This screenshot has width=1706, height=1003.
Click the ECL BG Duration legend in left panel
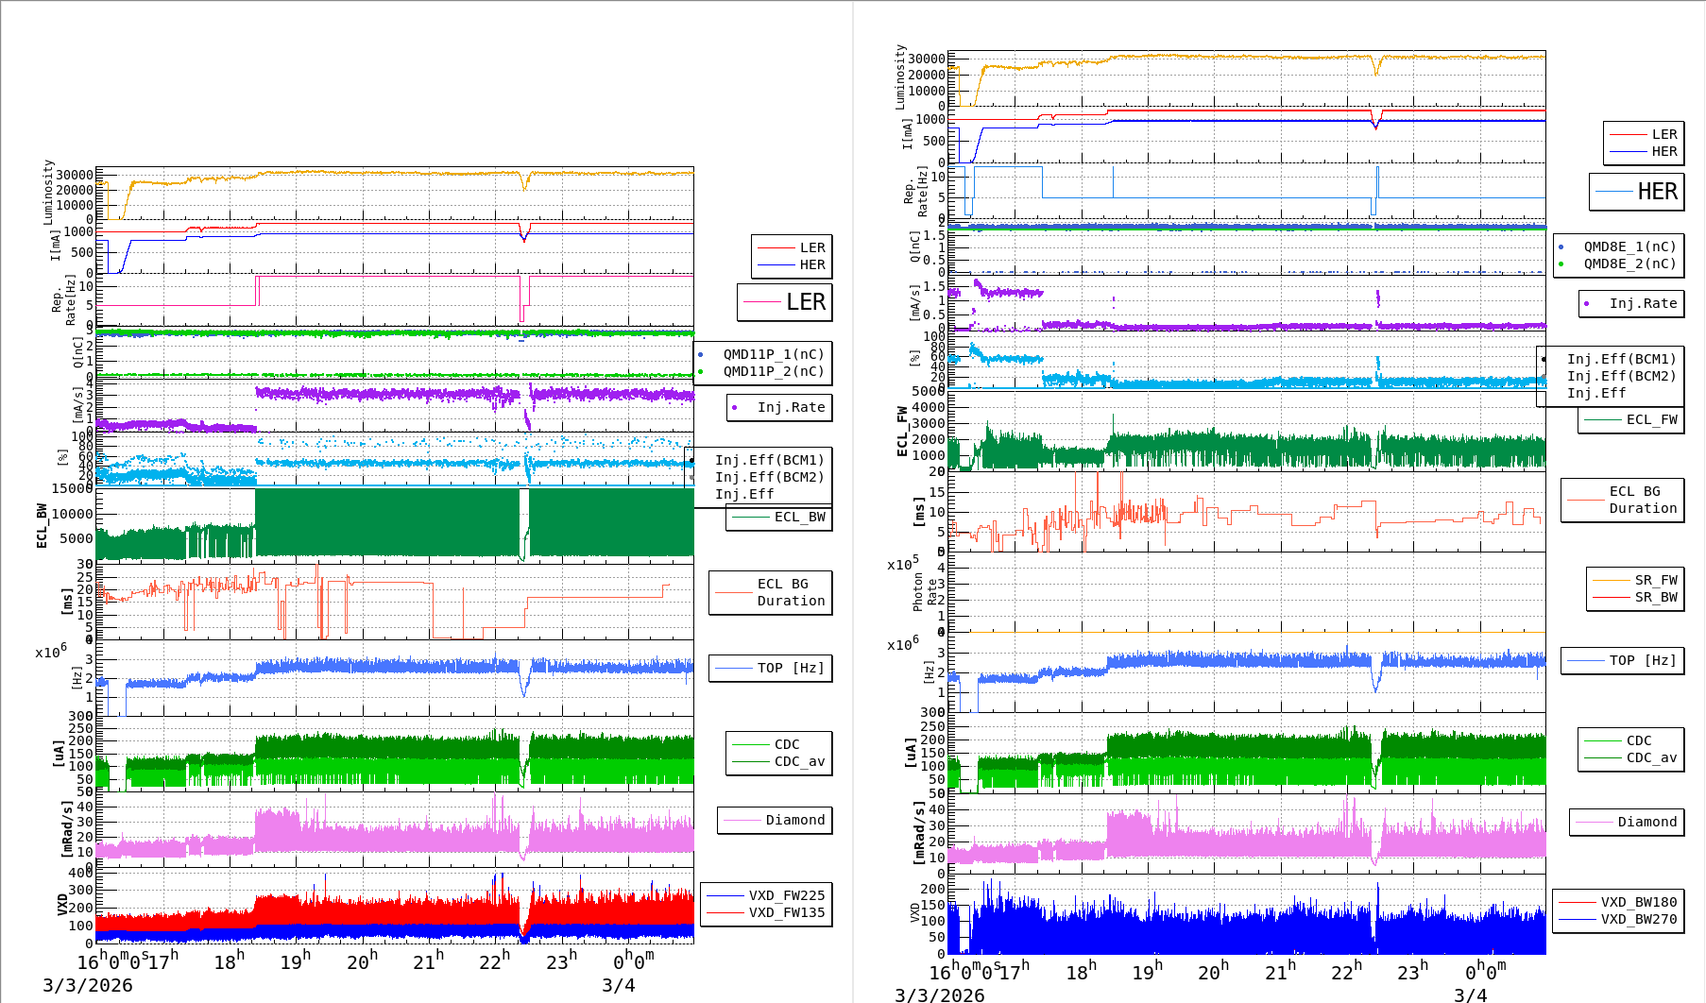tap(790, 592)
